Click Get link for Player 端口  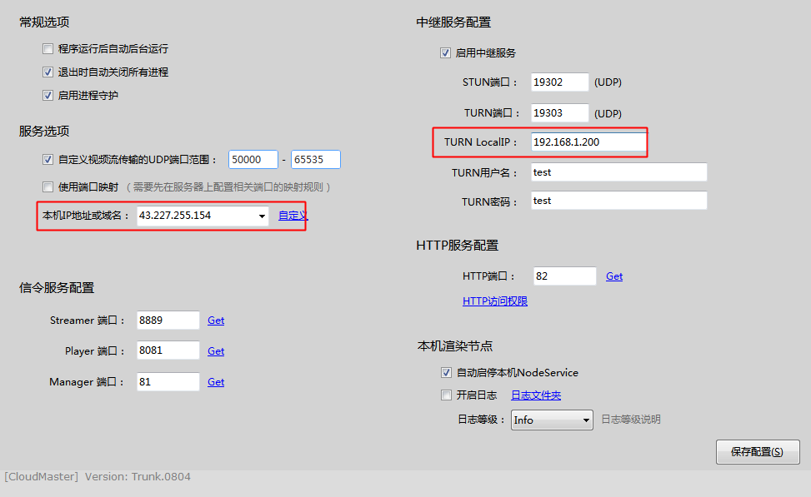click(x=216, y=351)
